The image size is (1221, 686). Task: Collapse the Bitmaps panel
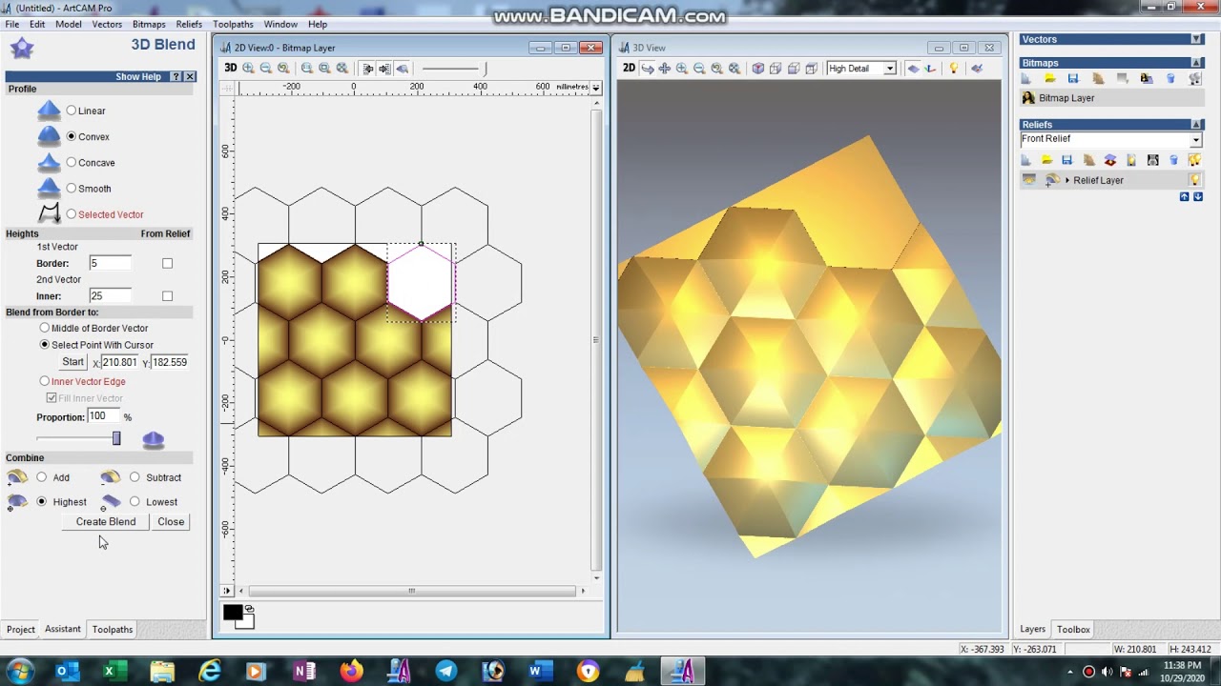coord(1196,63)
